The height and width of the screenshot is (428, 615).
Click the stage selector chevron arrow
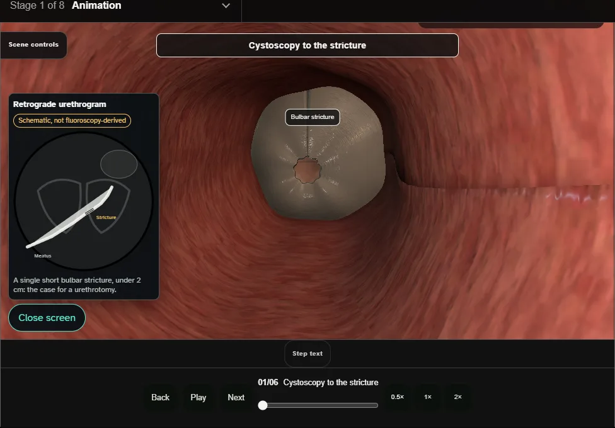click(x=226, y=6)
